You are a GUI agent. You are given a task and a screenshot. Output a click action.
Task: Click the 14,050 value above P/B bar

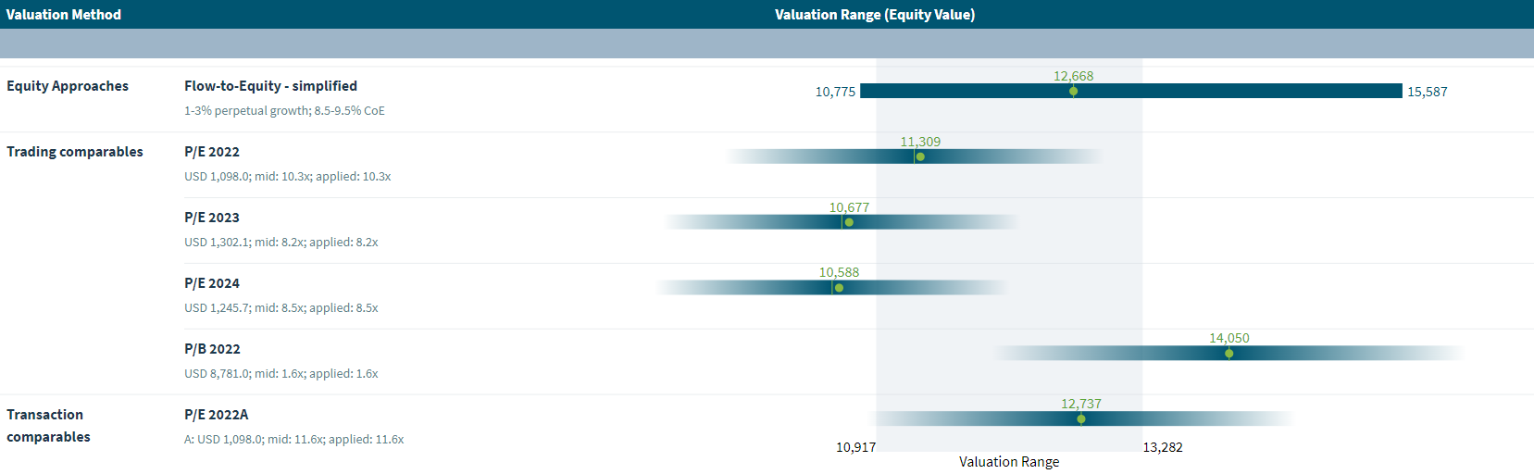coord(1228,338)
